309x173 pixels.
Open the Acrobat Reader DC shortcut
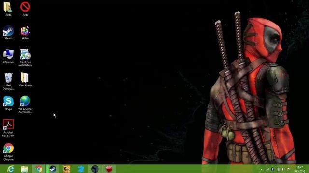[8, 128]
